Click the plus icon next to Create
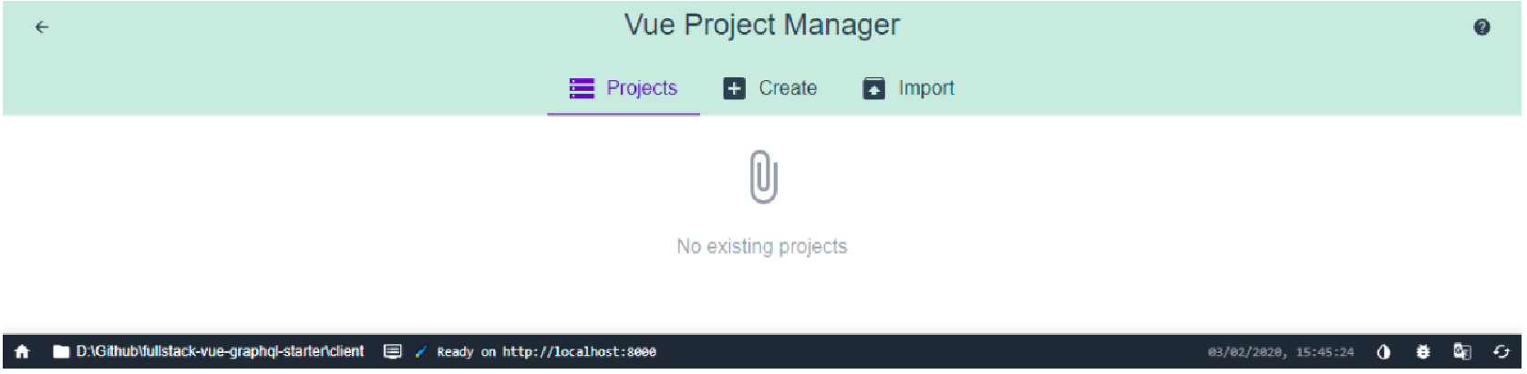Image resolution: width=1527 pixels, height=374 pixels. 734,88
